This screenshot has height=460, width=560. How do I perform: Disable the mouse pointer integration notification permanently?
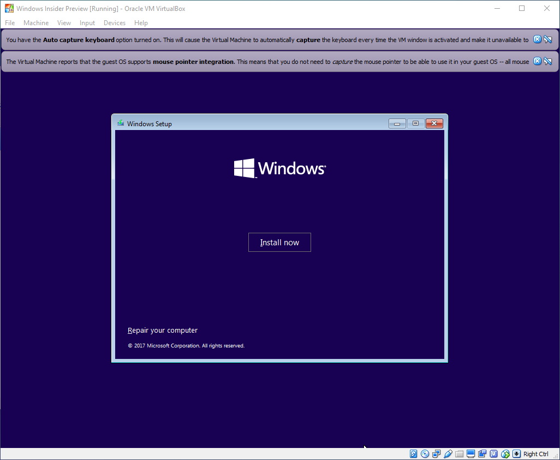pyautogui.click(x=547, y=61)
